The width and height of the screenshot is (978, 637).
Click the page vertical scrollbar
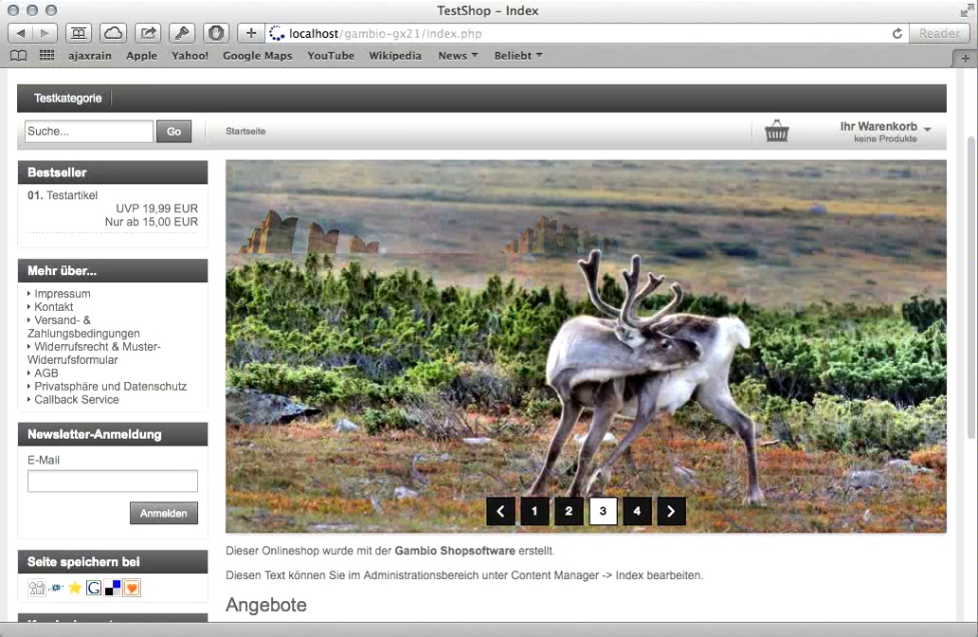[x=970, y=287]
